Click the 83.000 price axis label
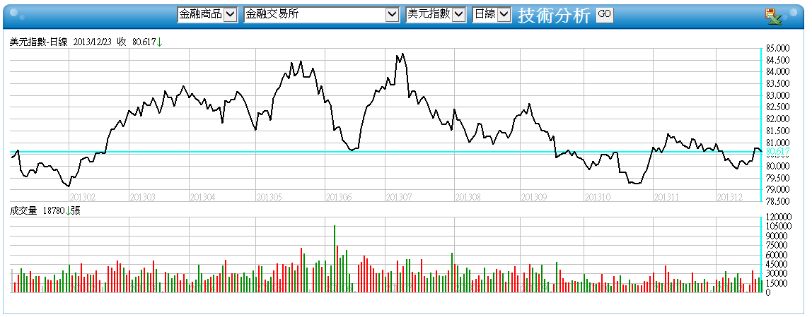The width and height of the screenshot is (812, 317). click(777, 96)
